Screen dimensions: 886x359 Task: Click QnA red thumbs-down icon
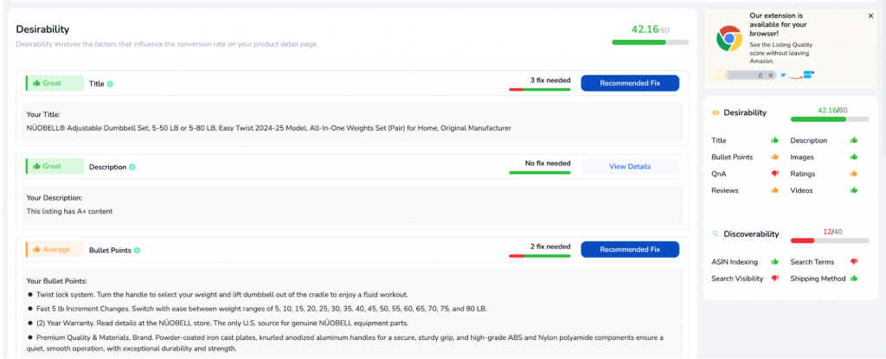pyautogui.click(x=774, y=174)
